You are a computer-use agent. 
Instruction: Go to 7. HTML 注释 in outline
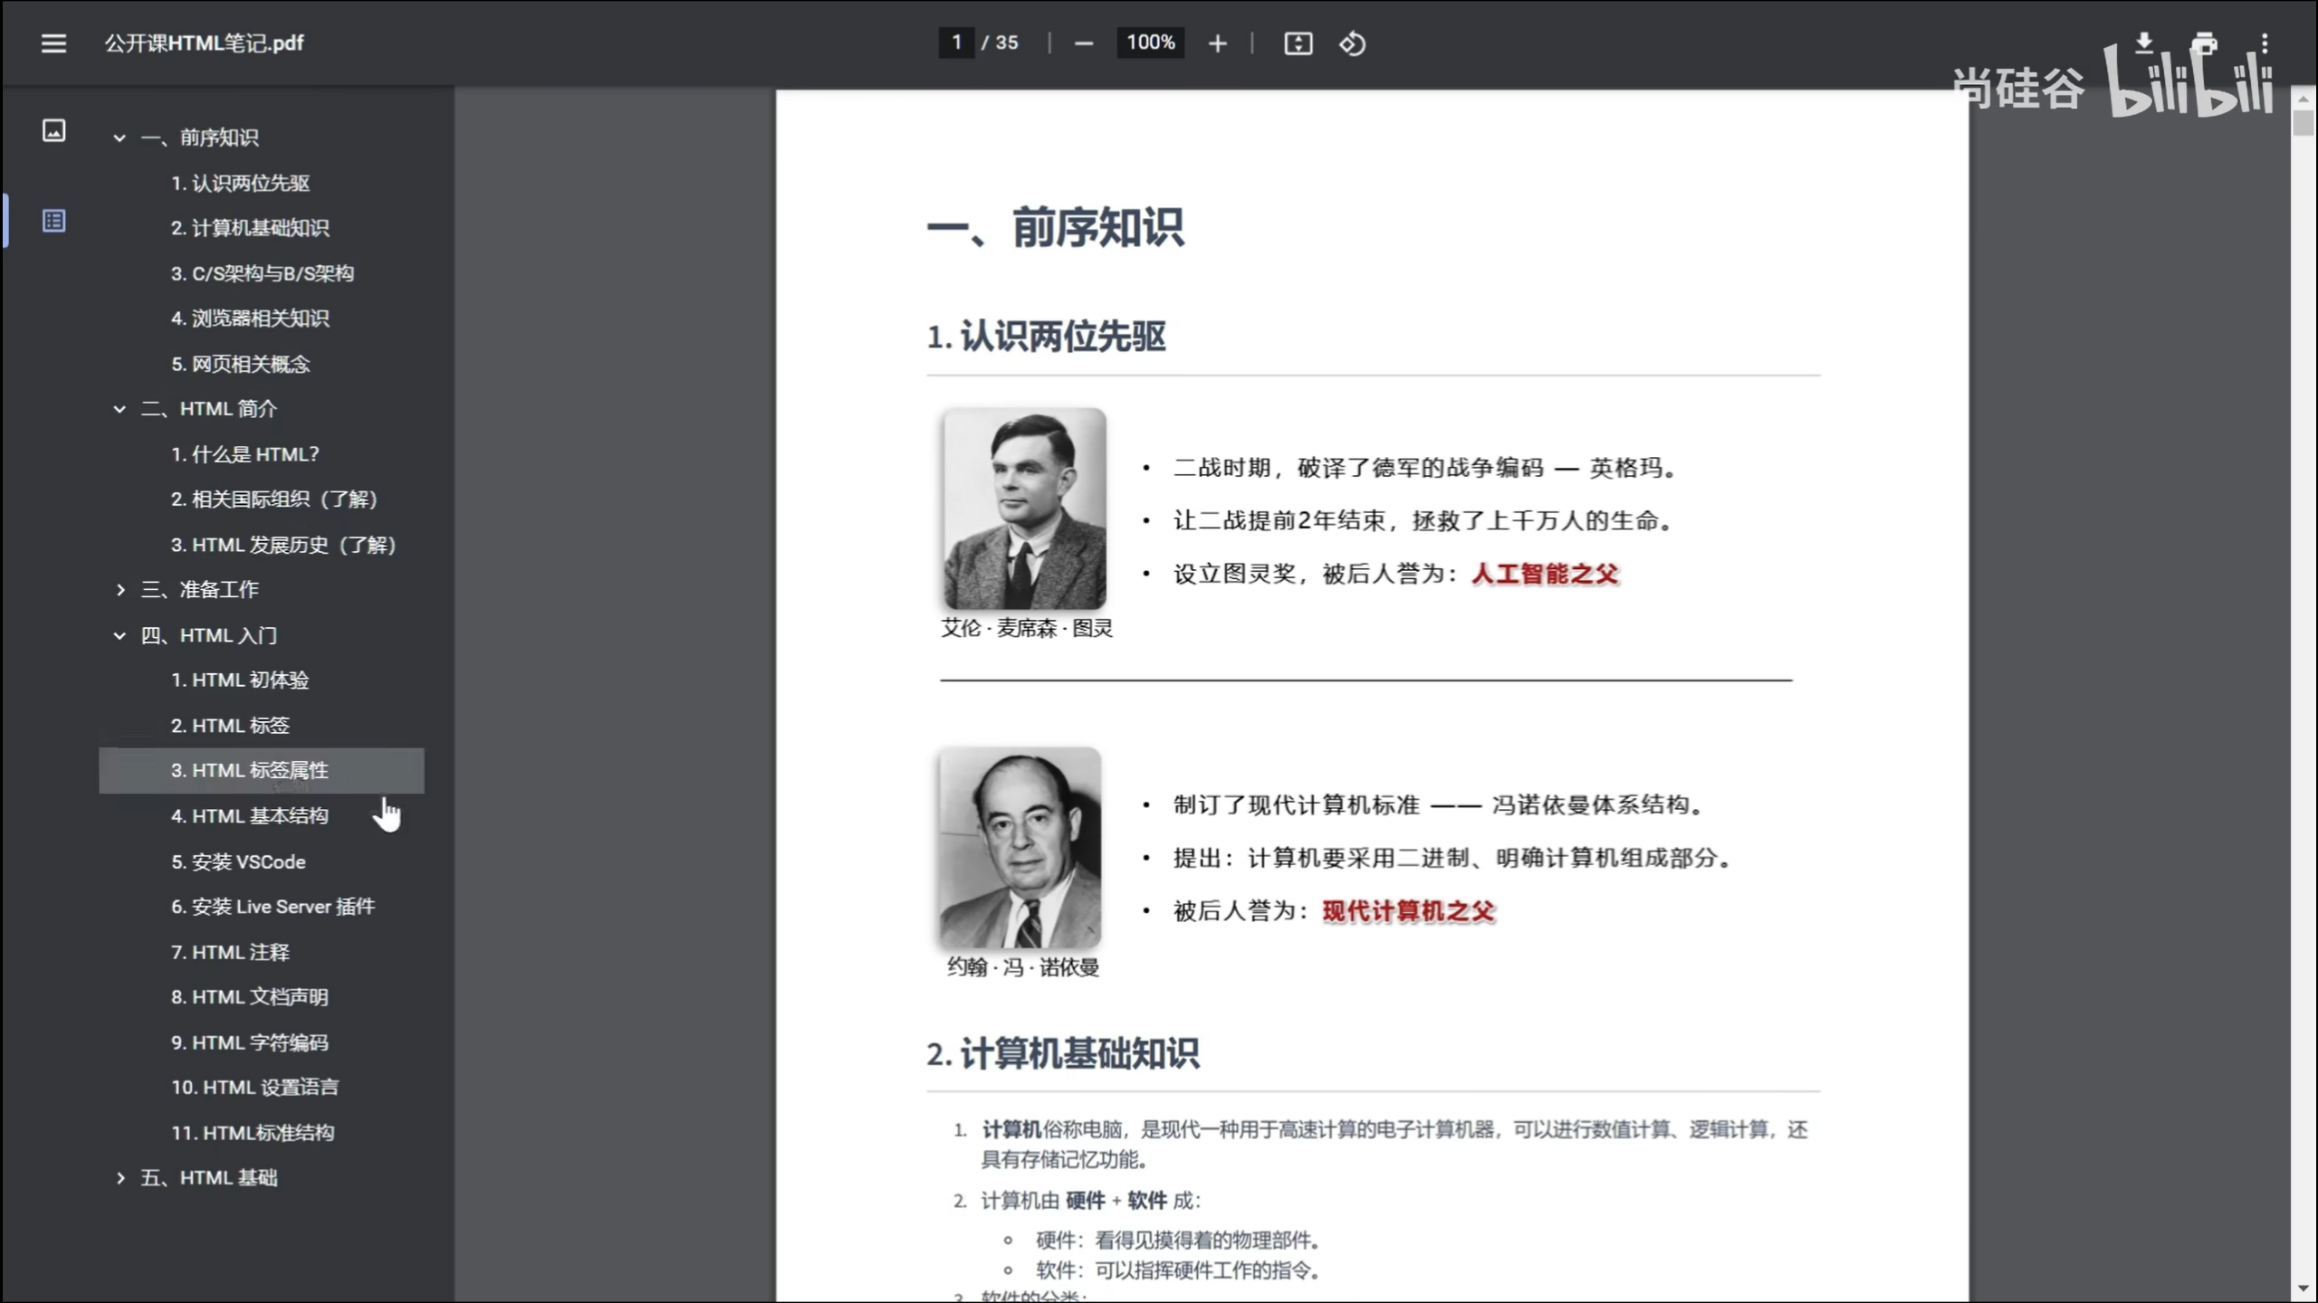(230, 952)
